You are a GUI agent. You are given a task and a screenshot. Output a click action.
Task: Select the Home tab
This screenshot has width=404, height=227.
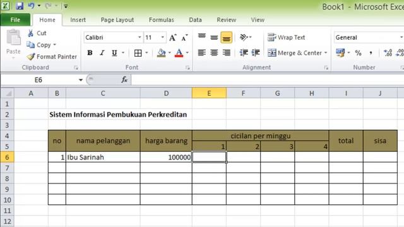point(47,20)
